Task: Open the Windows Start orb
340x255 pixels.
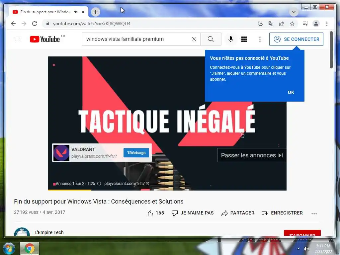Action: [x=8, y=248]
